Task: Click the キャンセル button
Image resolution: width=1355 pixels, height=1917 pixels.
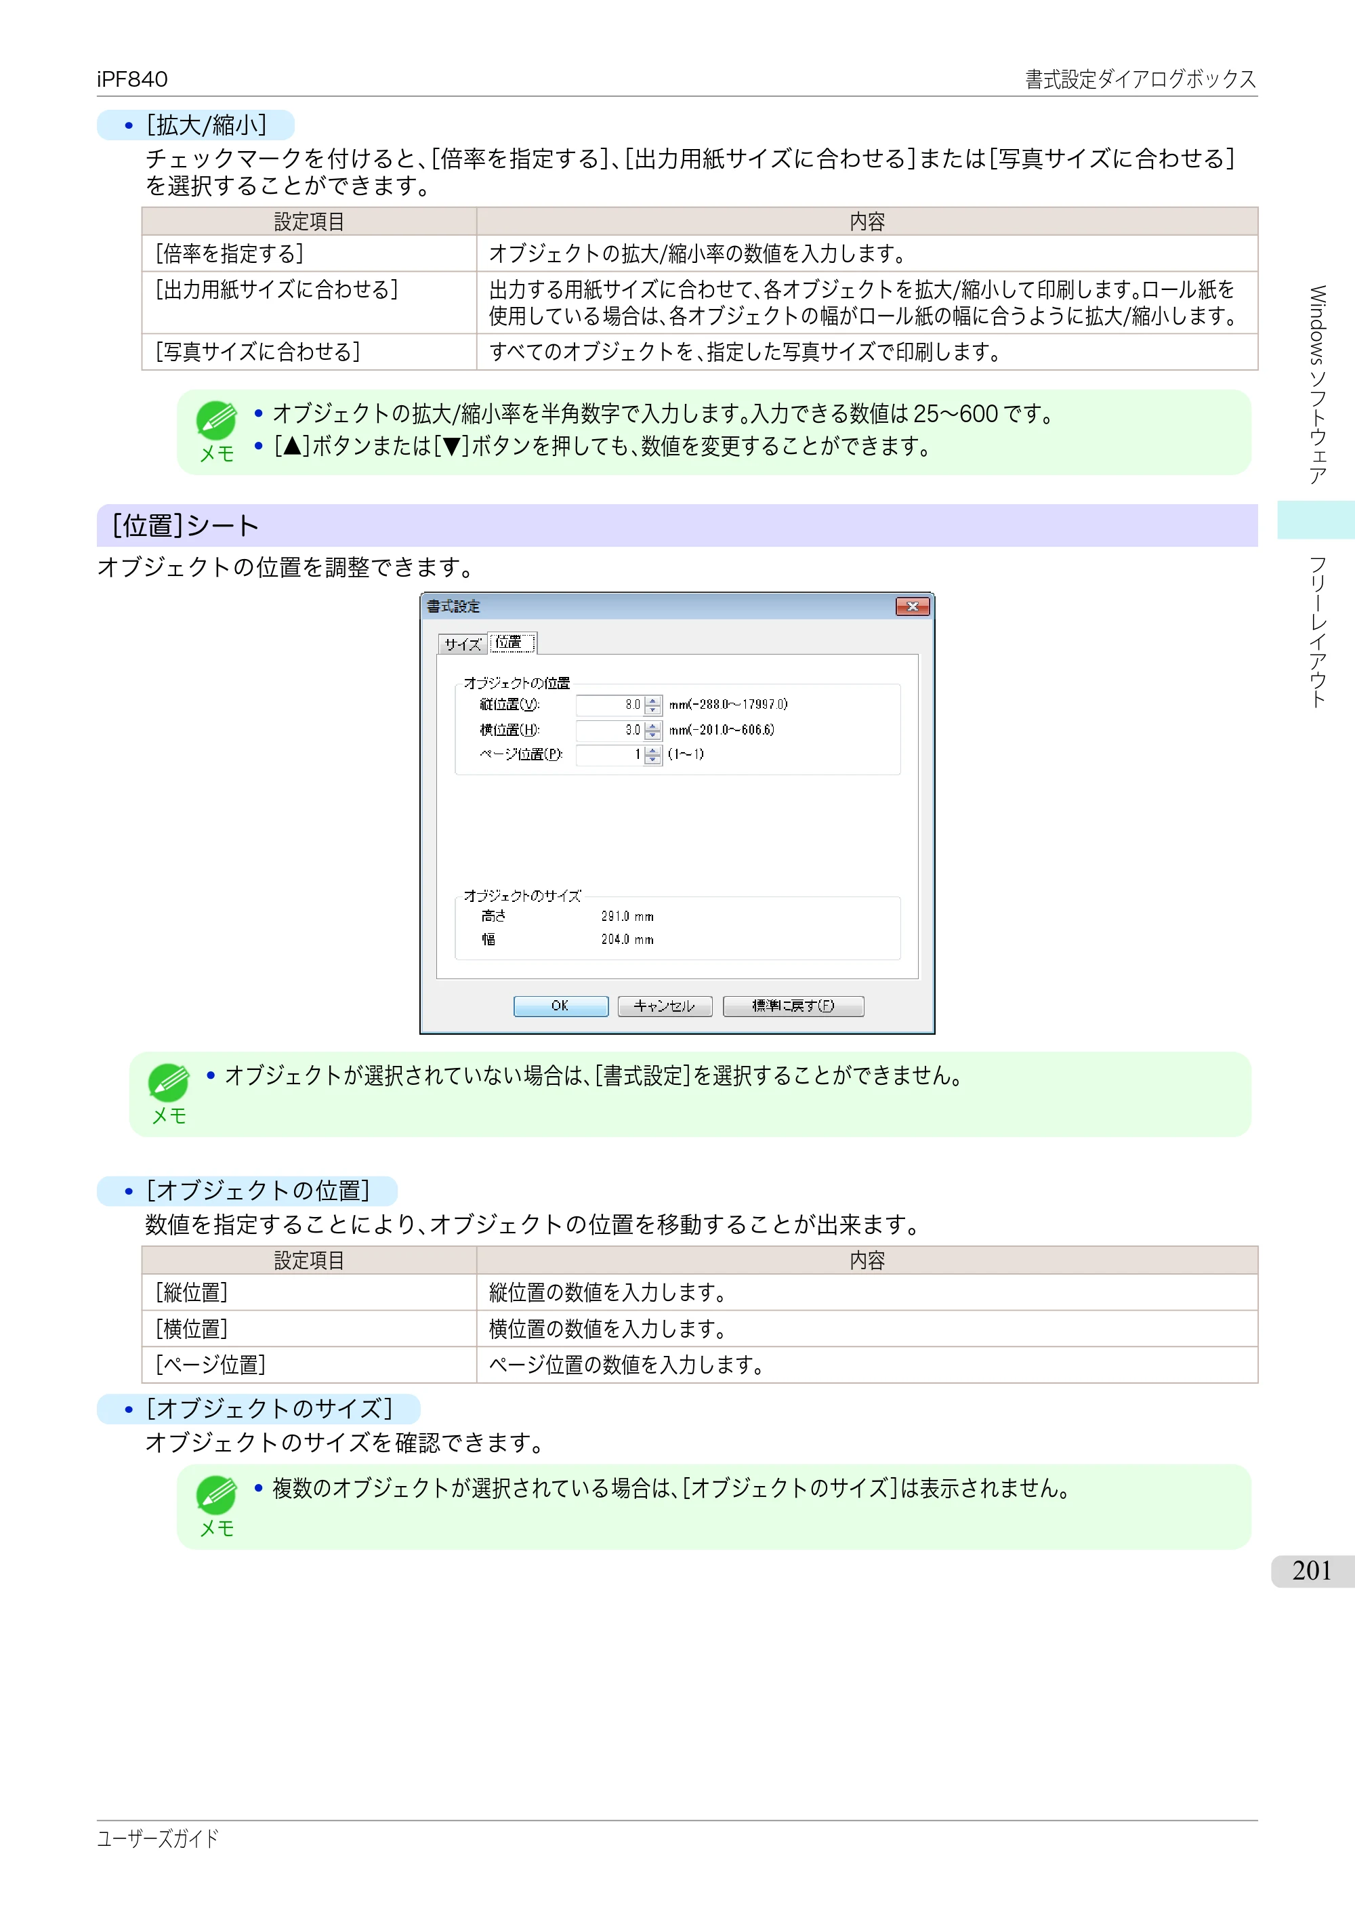Action: click(x=665, y=1006)
